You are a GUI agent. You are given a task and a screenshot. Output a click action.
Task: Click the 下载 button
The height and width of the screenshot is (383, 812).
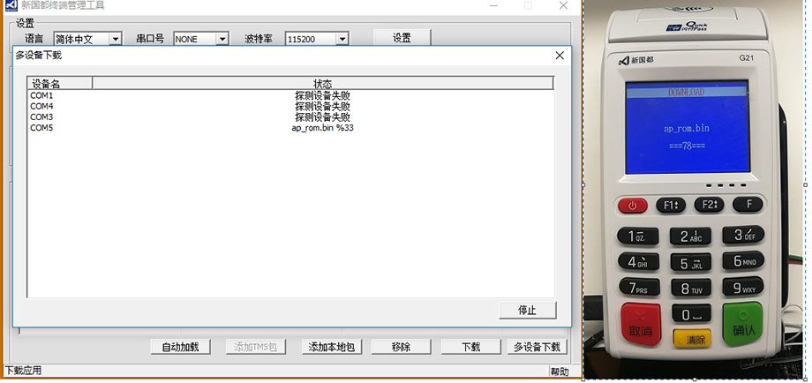click(x=470, y=347)
